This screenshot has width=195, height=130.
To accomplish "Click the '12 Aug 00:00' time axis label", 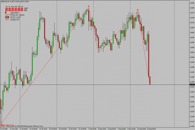I will tap(141, 129).
